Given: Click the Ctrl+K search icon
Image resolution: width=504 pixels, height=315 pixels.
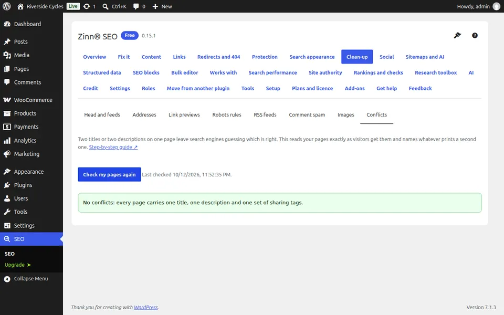Looking at the screenshot, I should click(106, 6).
